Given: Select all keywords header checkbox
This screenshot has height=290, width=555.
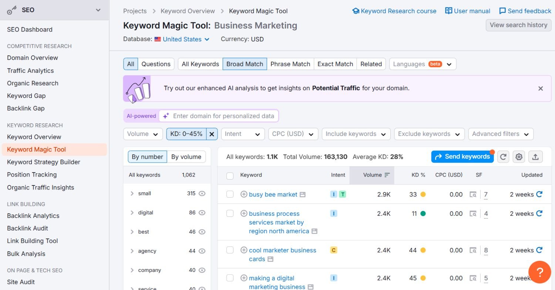Looking at the screenshot, I should (230, 176).
